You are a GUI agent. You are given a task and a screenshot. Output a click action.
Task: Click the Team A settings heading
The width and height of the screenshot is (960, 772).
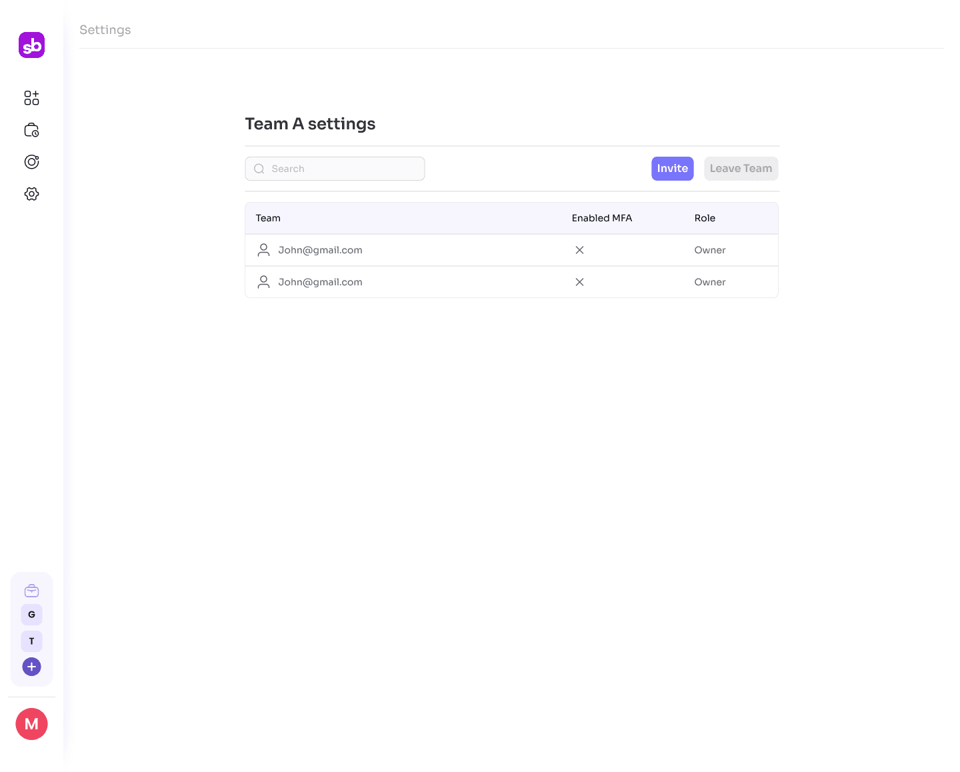pos(310,124)
